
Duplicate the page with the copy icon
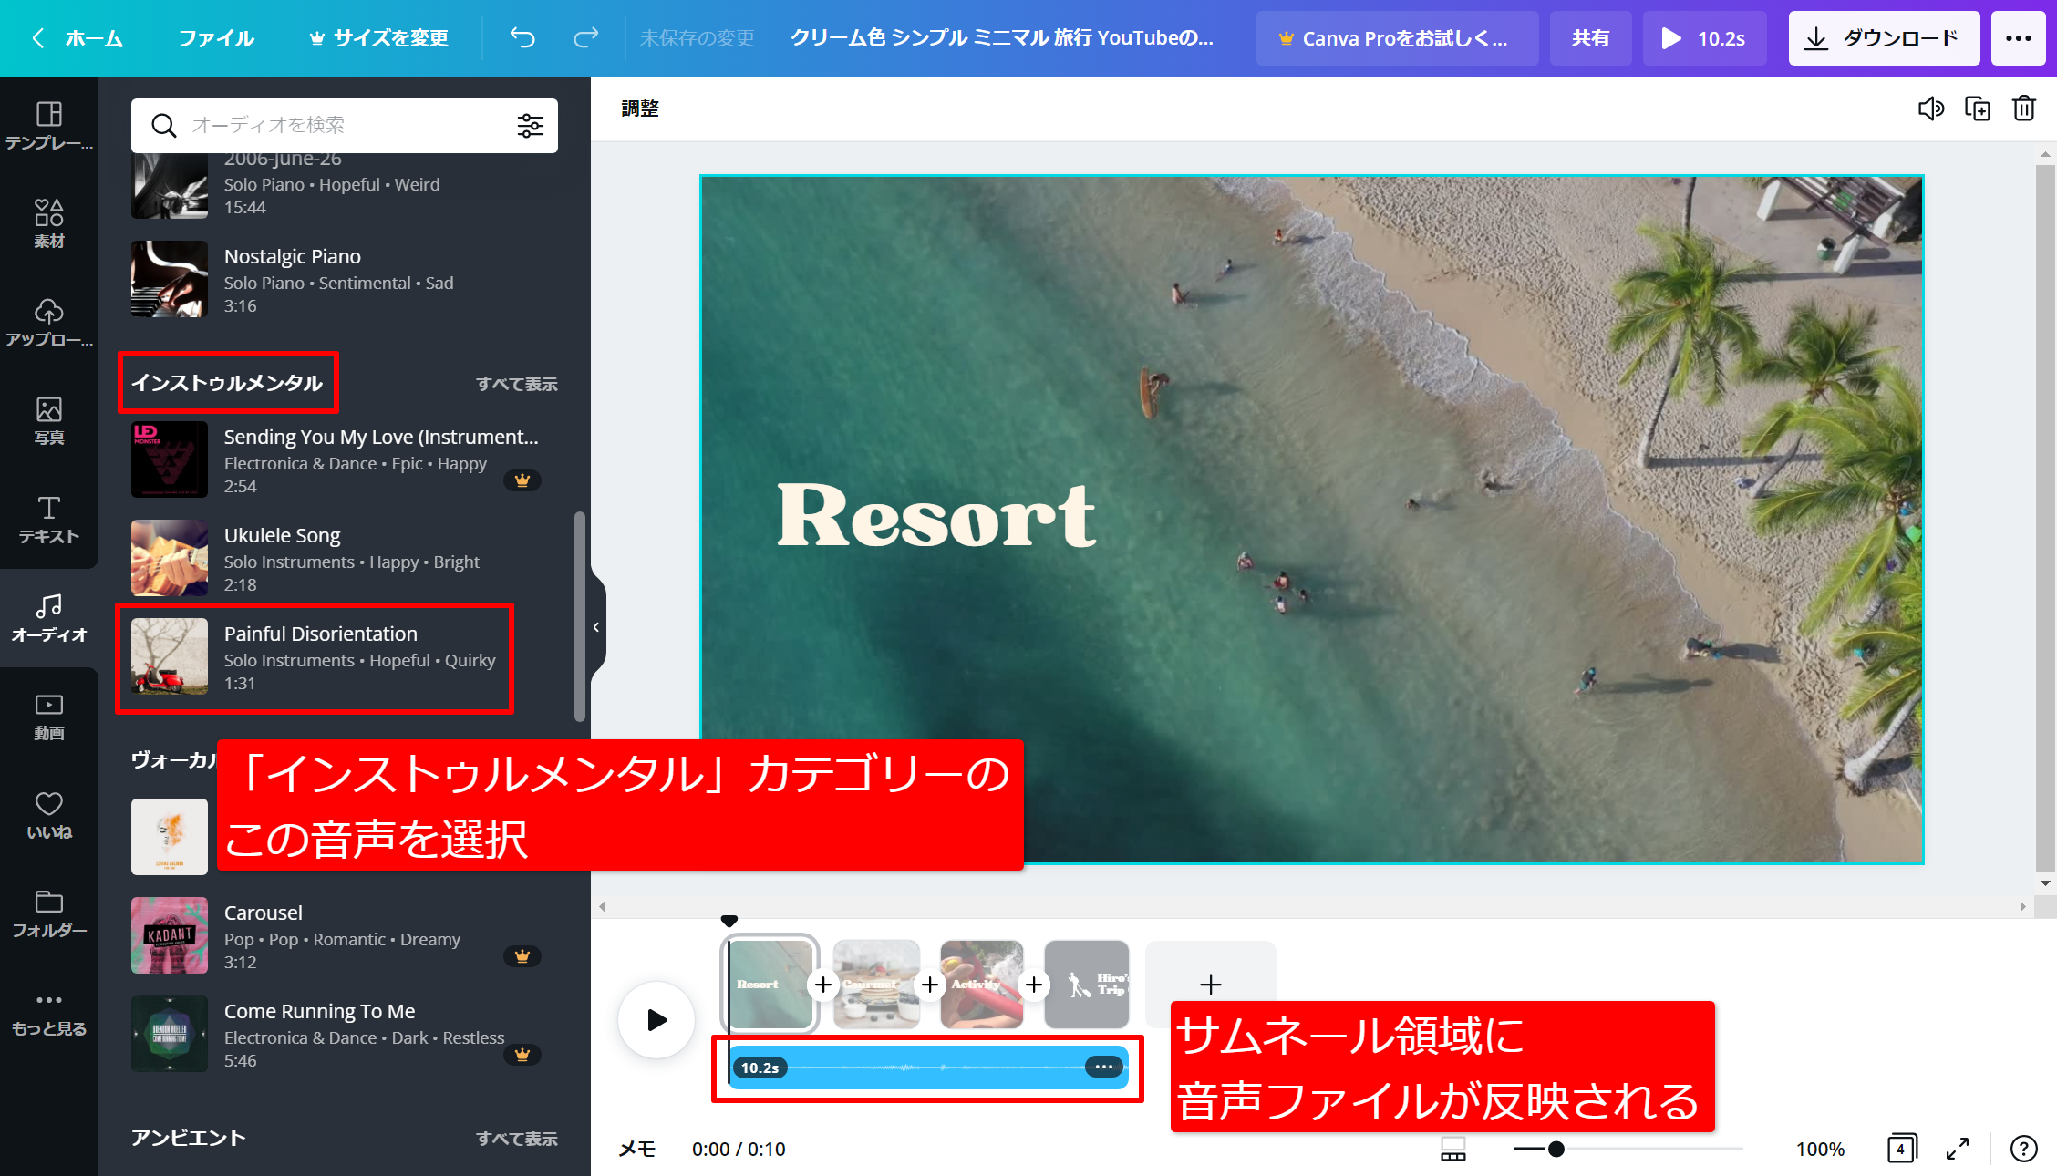click(1978, 108)
